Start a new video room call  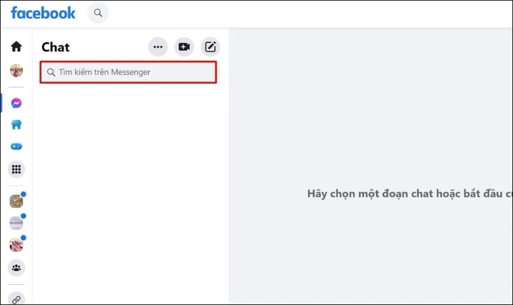(x=184, y=47)
